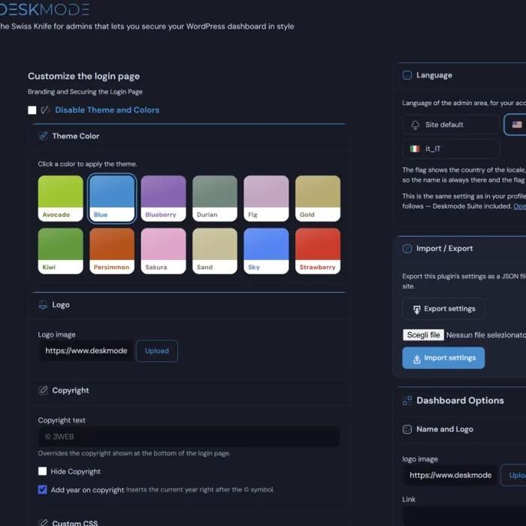
Task: Focus the dashboard logo image URL field
Action: [450, 475]
